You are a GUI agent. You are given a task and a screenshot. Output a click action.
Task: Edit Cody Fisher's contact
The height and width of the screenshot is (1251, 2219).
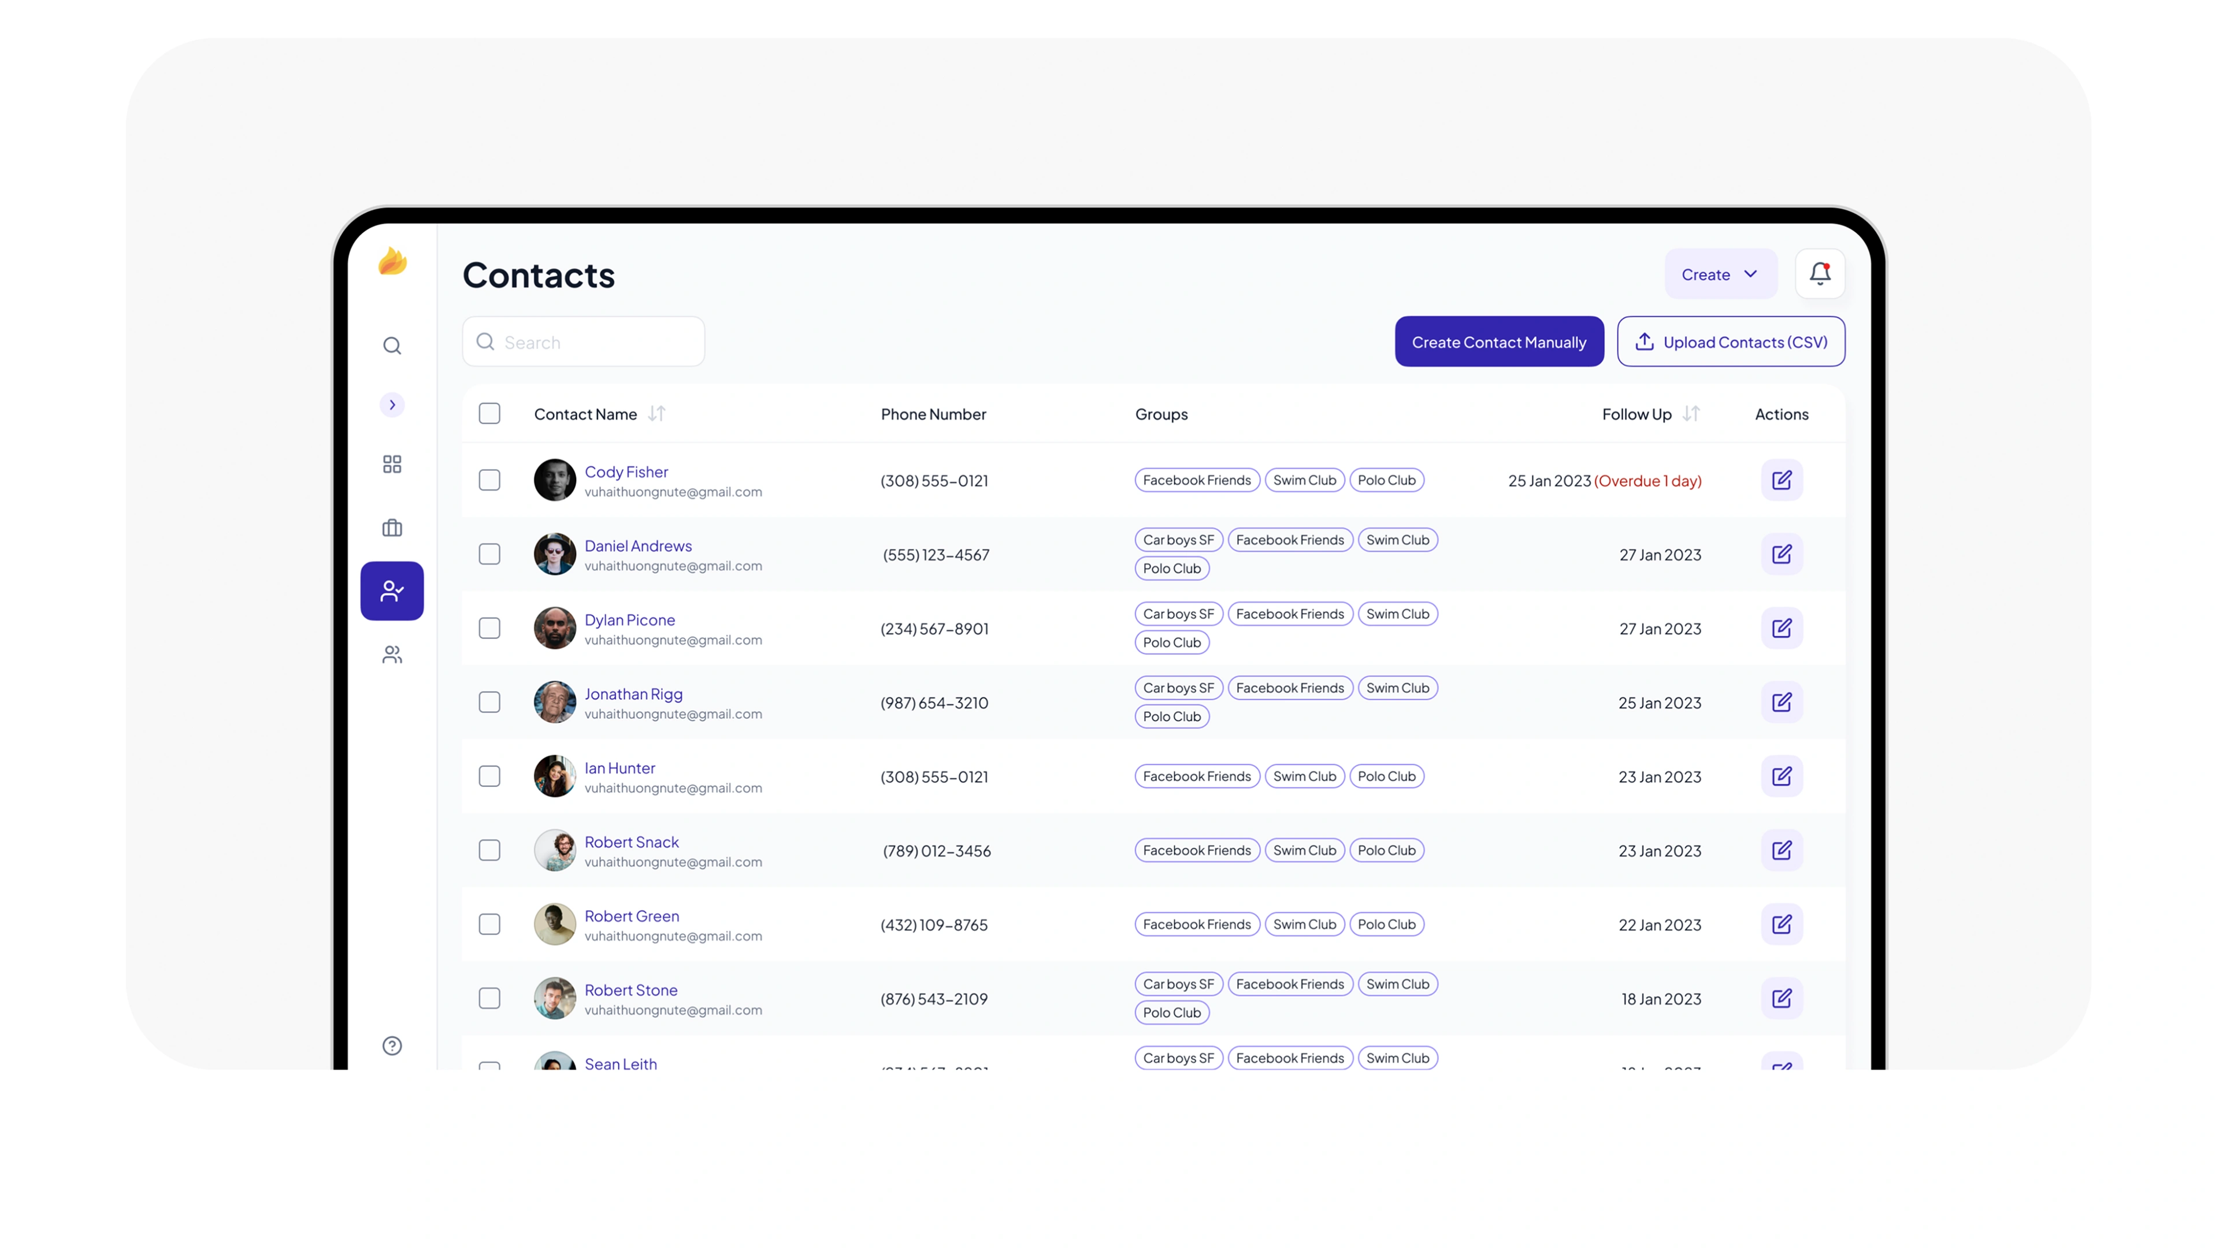[1782, 480]
